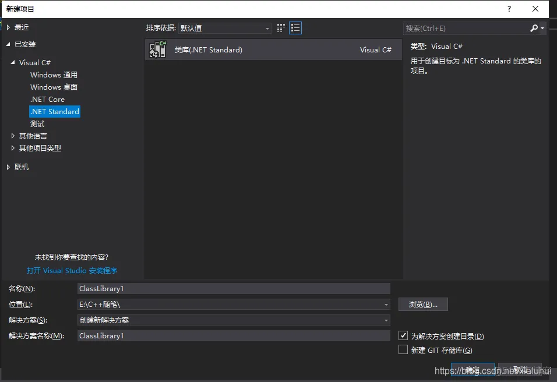Select Windows 通用 category
This screenshot has width=557, height=382.
(x=54, y=75)
